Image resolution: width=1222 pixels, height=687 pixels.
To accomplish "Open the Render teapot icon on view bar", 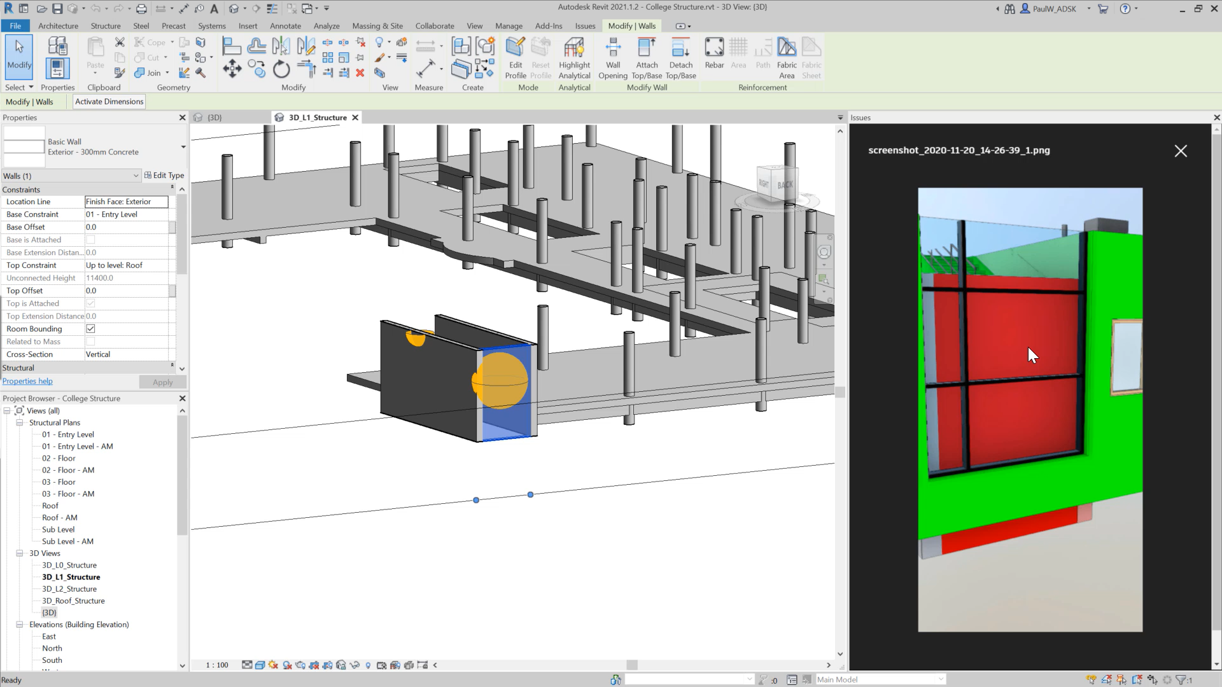I will coord(299,665).
